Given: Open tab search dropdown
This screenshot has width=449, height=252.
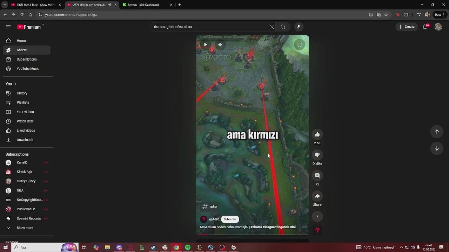Looking at the screenshot, I should pos(5,5).
